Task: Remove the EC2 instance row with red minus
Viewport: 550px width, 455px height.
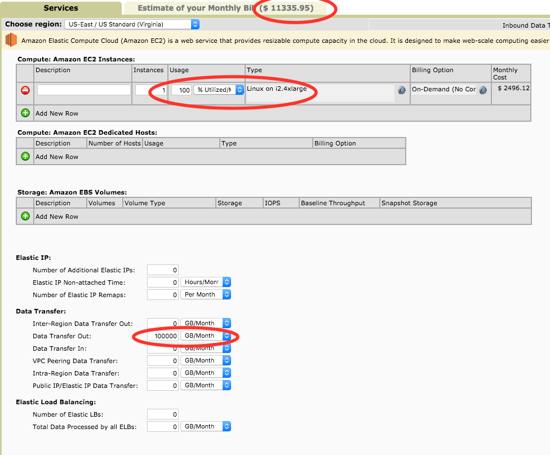Action: pos(25,90)
